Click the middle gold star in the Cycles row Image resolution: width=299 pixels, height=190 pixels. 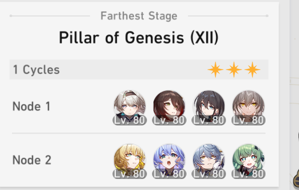coord(234,69)
